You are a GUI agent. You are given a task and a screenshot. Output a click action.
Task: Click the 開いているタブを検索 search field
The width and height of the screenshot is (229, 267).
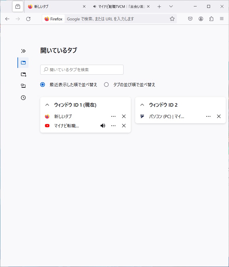pyautogui.click(x=82, y=70)
